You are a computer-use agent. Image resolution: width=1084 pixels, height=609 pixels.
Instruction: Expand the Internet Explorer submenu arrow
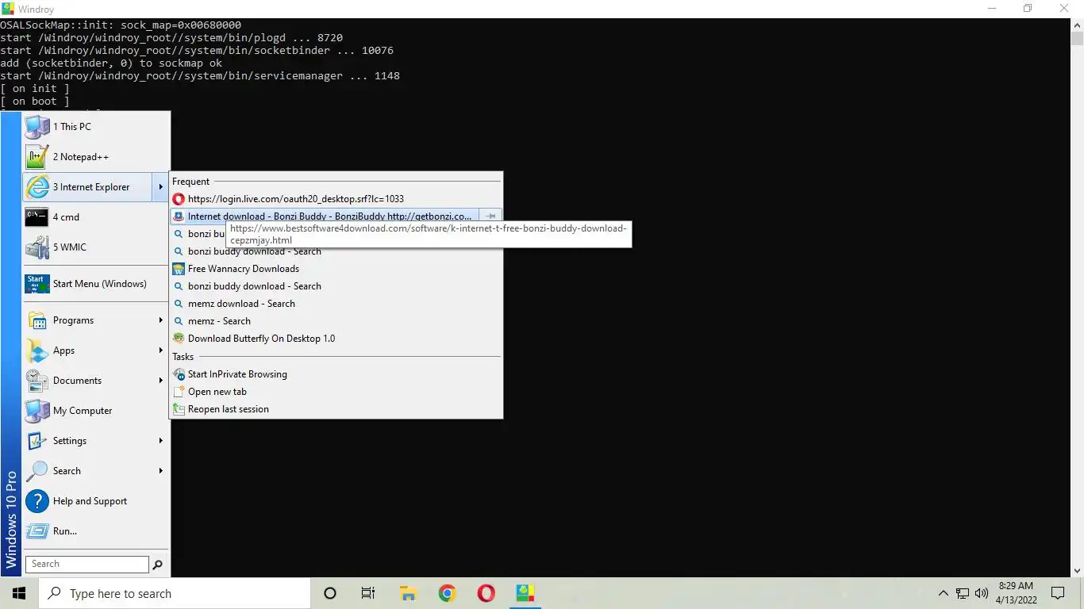click(160, 187)
